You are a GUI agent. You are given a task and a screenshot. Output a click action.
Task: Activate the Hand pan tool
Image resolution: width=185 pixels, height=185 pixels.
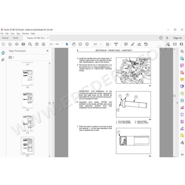pyautogui.click(x=74, y=44)
